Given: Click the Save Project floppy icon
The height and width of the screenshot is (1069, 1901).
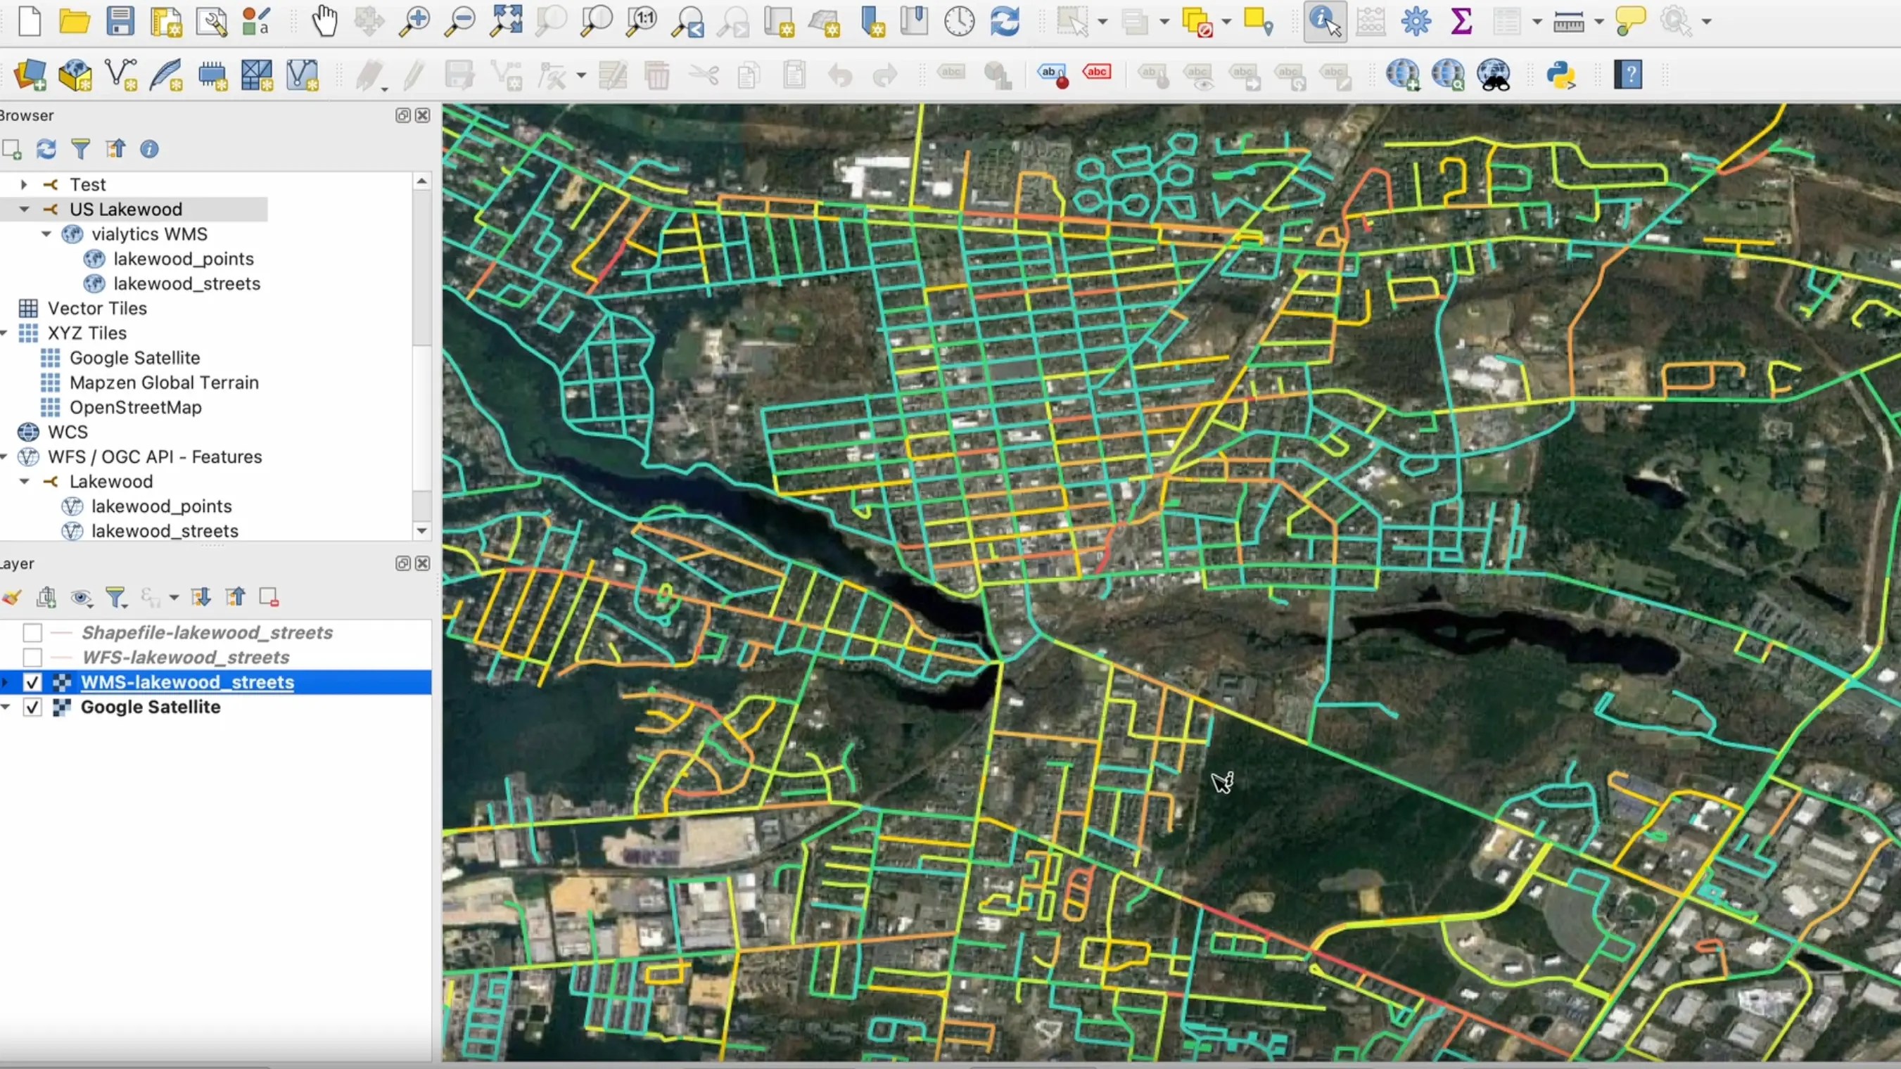Looking at the screenshot, I should [120, 20].
